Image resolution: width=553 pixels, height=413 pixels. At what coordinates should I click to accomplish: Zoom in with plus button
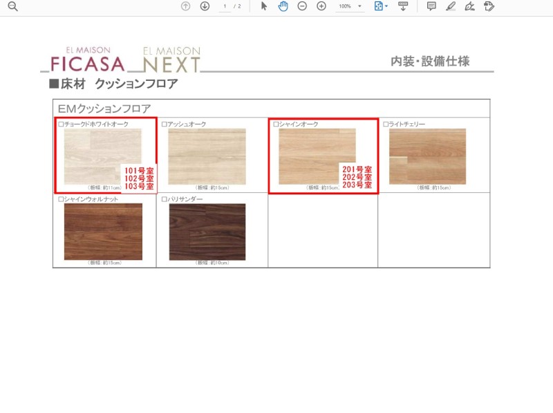(x=321, y=6)
